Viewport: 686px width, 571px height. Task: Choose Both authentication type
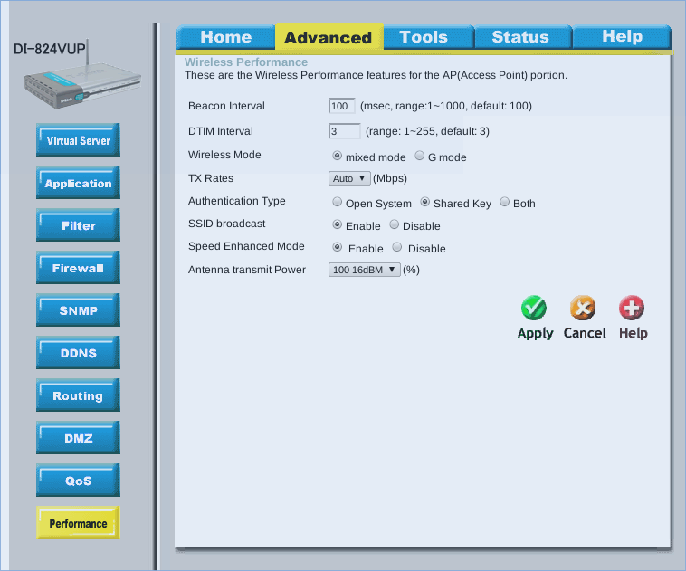click(504, 202)
